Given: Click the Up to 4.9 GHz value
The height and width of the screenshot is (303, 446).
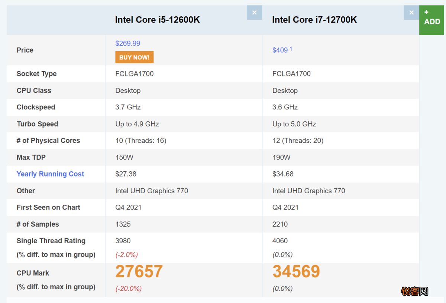Looking at the screenshot, I should click(x=137, y=124).
